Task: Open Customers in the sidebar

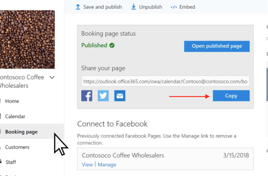Action: (x=17, y=147)
